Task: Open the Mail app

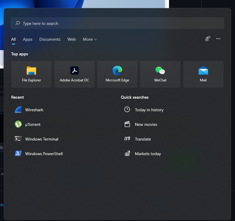Action: point(203,74)
